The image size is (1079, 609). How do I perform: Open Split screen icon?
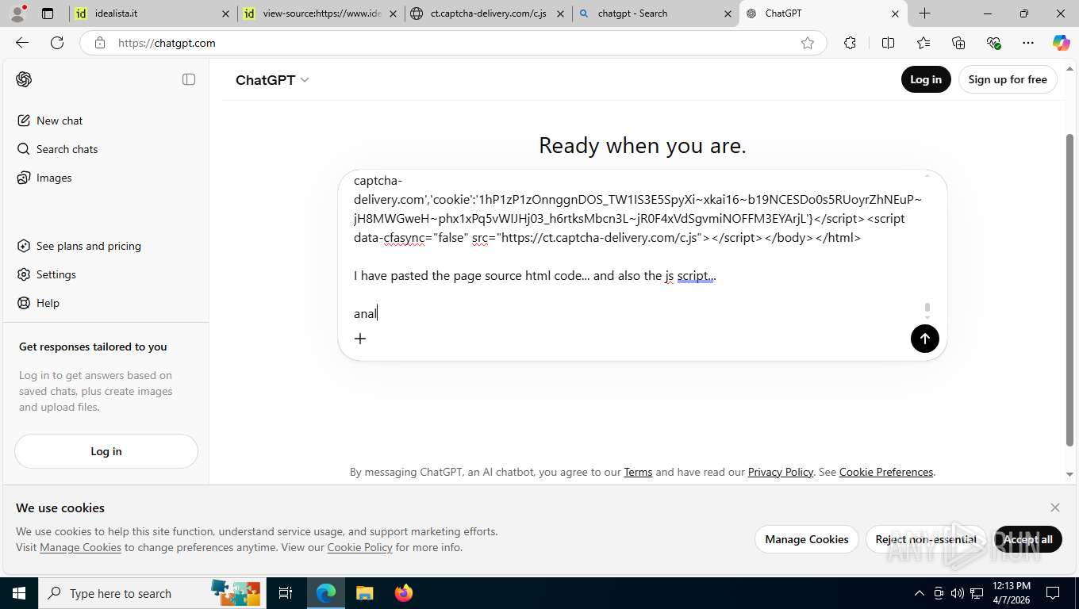888,43
